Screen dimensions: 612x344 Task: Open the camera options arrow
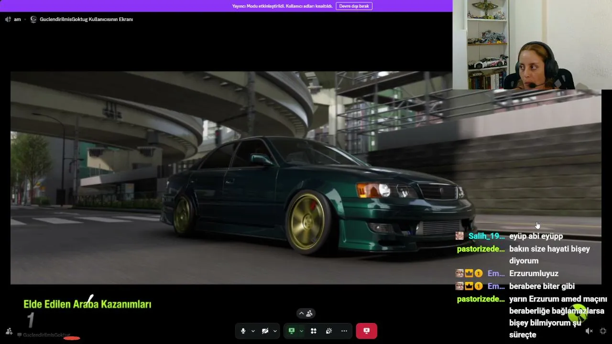275,331
